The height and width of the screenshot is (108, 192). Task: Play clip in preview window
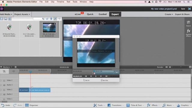coord(96,76)
